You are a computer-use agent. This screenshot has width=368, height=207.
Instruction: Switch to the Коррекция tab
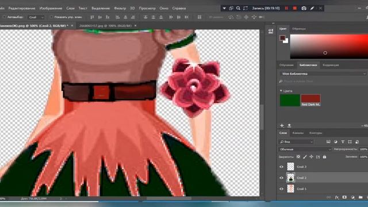pos(331,65)
